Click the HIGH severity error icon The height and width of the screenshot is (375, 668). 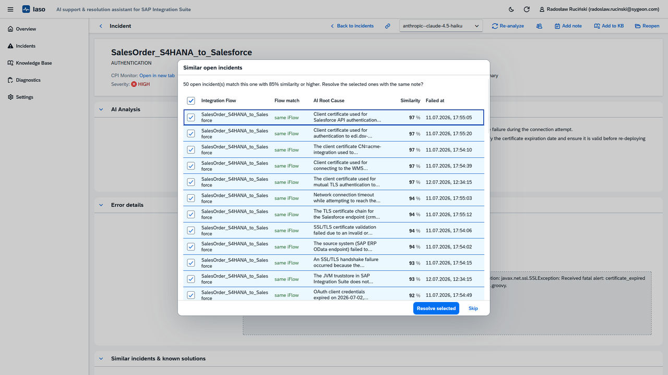[134, 84]
